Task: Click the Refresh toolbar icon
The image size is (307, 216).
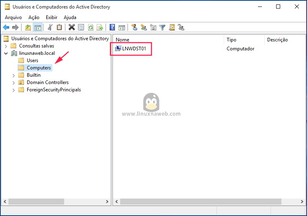Action: pyautogui.click(x=90, y=27)
